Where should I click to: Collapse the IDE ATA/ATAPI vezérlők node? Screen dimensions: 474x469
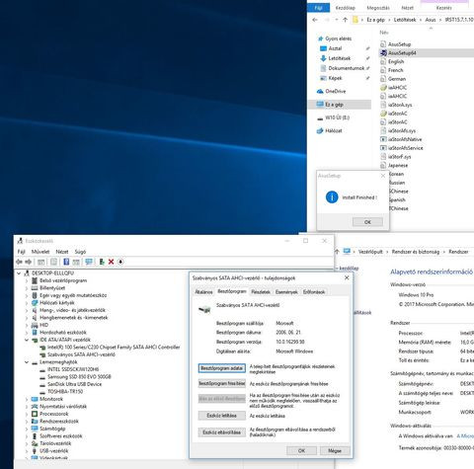point(27,340)
